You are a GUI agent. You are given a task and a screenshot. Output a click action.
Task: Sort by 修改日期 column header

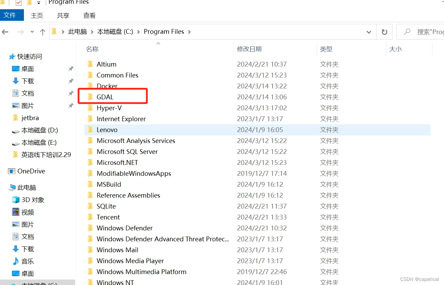point(249,49)
